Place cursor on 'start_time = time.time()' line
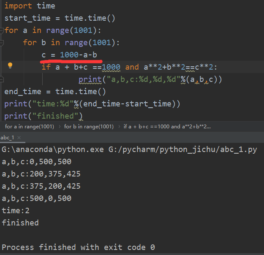The image size is (264, 255). coord(60,18)
